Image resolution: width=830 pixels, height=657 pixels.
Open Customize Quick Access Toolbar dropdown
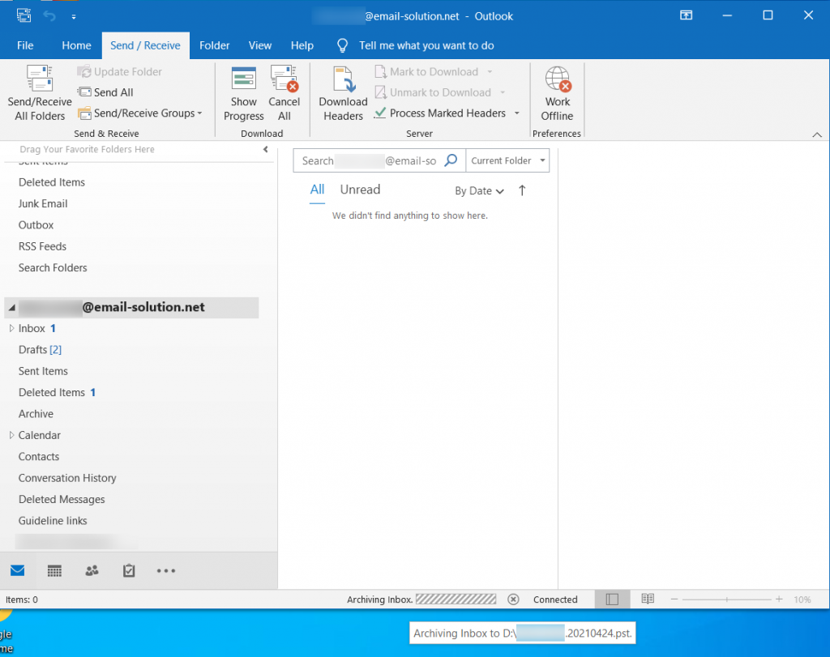click(74, 16)
